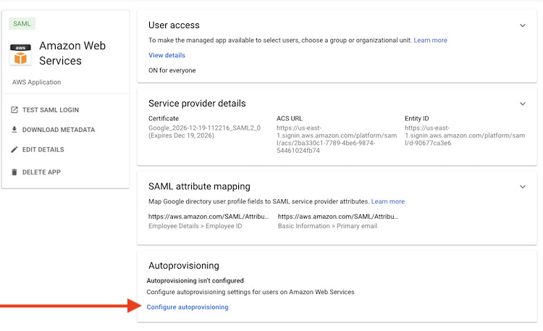The height and width of the screenshot is (331, 543).
Task: Click the trash icon beside Delete App
Action: point(14,172)
